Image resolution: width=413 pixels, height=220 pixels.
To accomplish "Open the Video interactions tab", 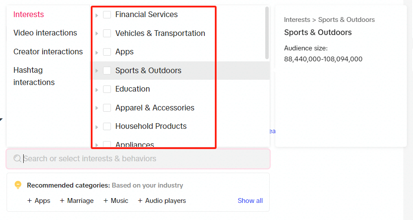I will click(45, 33).
